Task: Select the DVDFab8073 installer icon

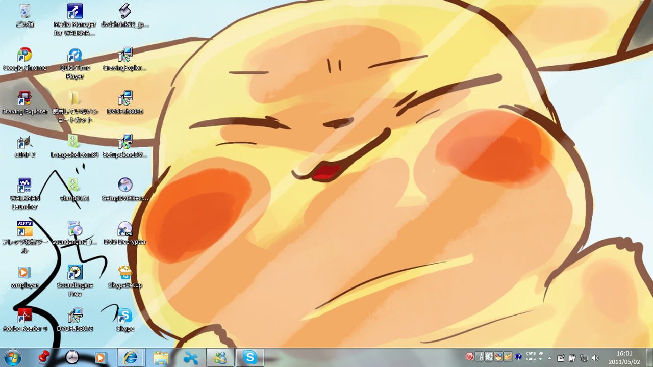Action: [x=74, y=320]
